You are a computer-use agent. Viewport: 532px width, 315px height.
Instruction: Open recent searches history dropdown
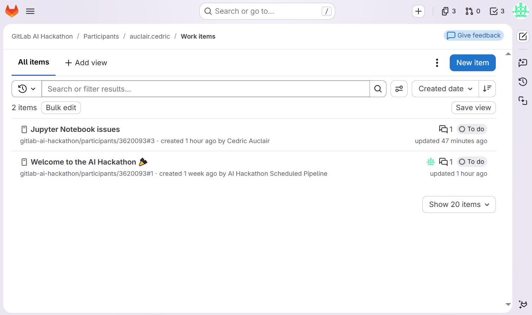(27, 89)
